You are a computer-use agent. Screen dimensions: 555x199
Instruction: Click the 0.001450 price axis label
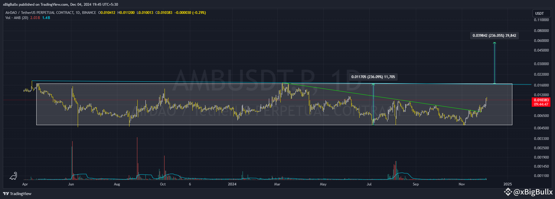tap(541, 166)
